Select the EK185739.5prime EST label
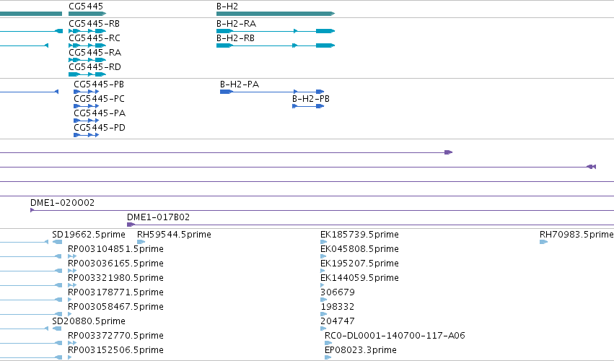 [x=359, y=235]
